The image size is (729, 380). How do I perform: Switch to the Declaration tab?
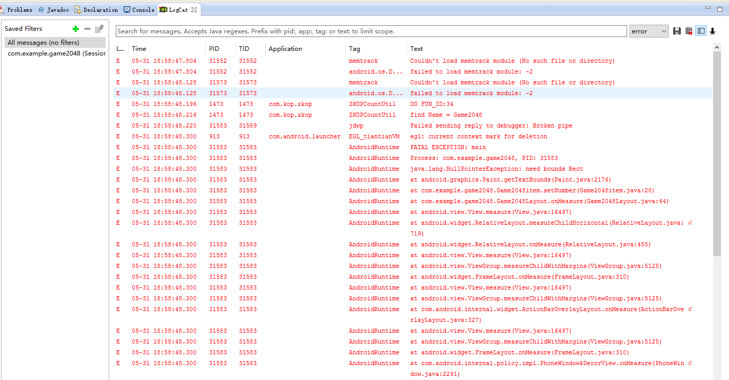click(x=96, y=10)
